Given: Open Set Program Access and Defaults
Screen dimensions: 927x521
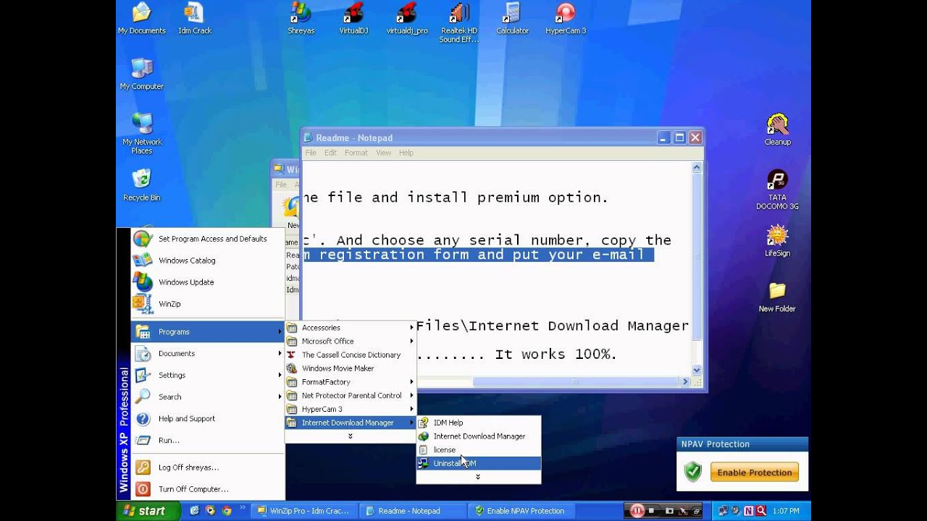Looking at the screenshot, I should click(207, 239).
